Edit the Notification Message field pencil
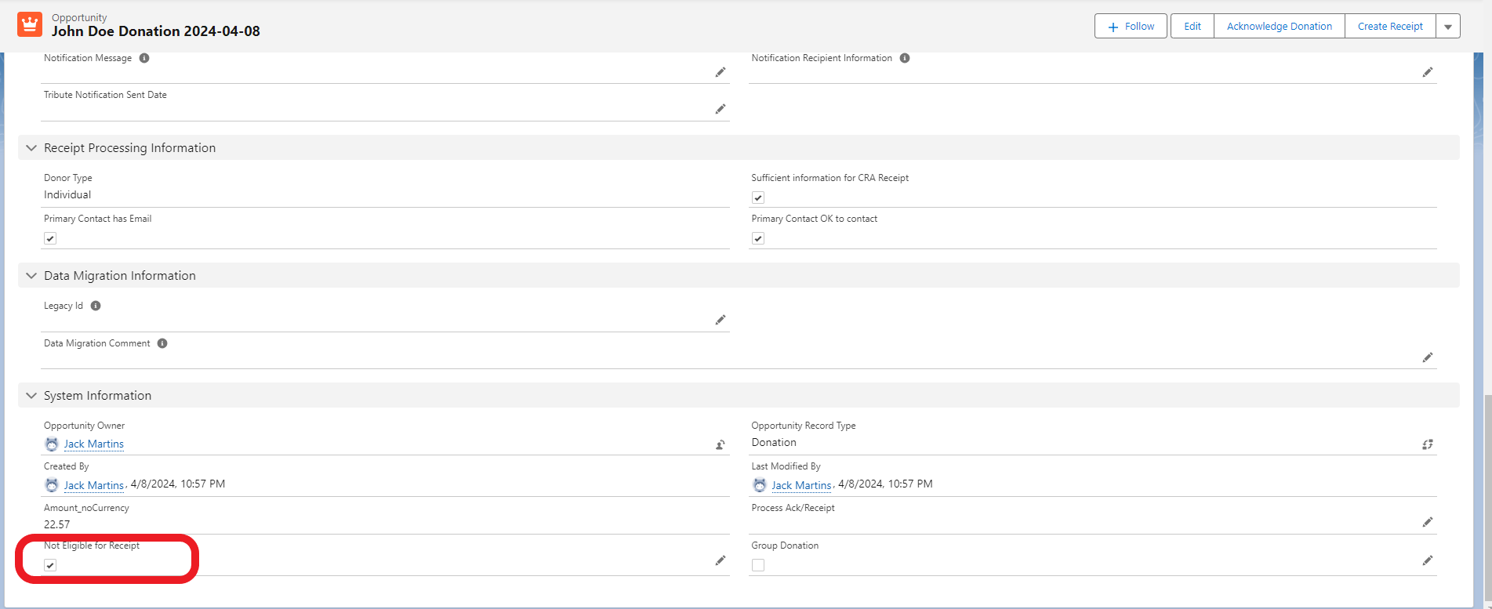This screenshot has height=609, width=1492. click(721, 72)
